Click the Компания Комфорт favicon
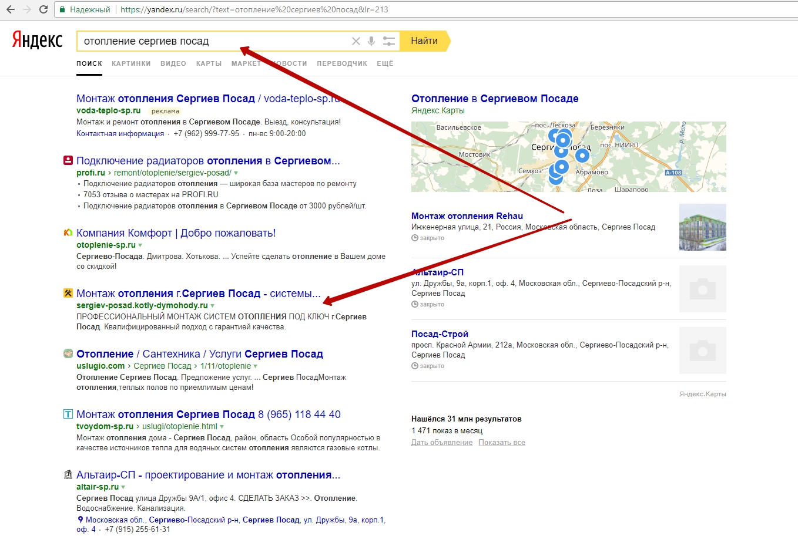Image resolution: width=798 pixels, height=546 pixels. tap(68, 232)
